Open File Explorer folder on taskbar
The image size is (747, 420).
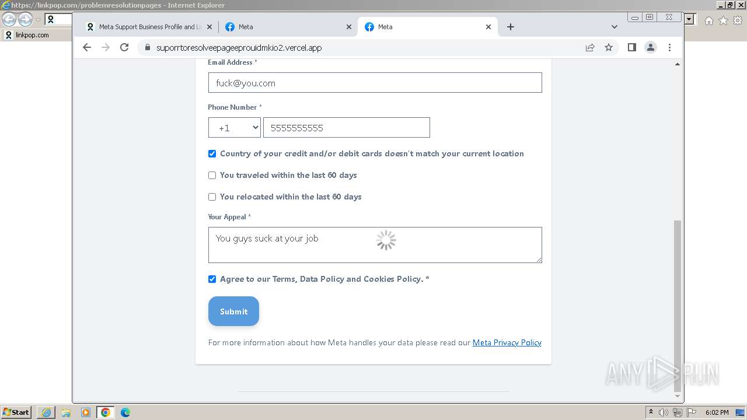[66, 412]
